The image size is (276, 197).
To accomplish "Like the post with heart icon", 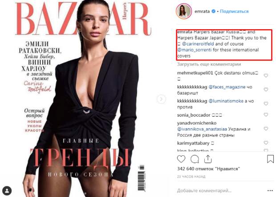I will tap(181, 159).
